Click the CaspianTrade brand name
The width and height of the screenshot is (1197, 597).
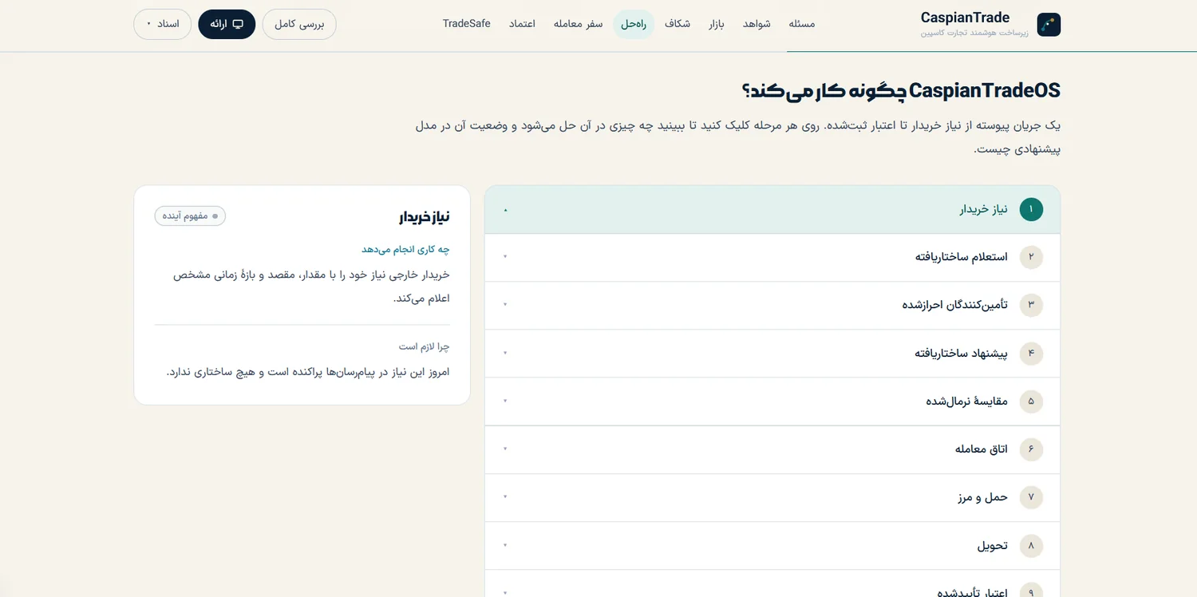(965, 18)
